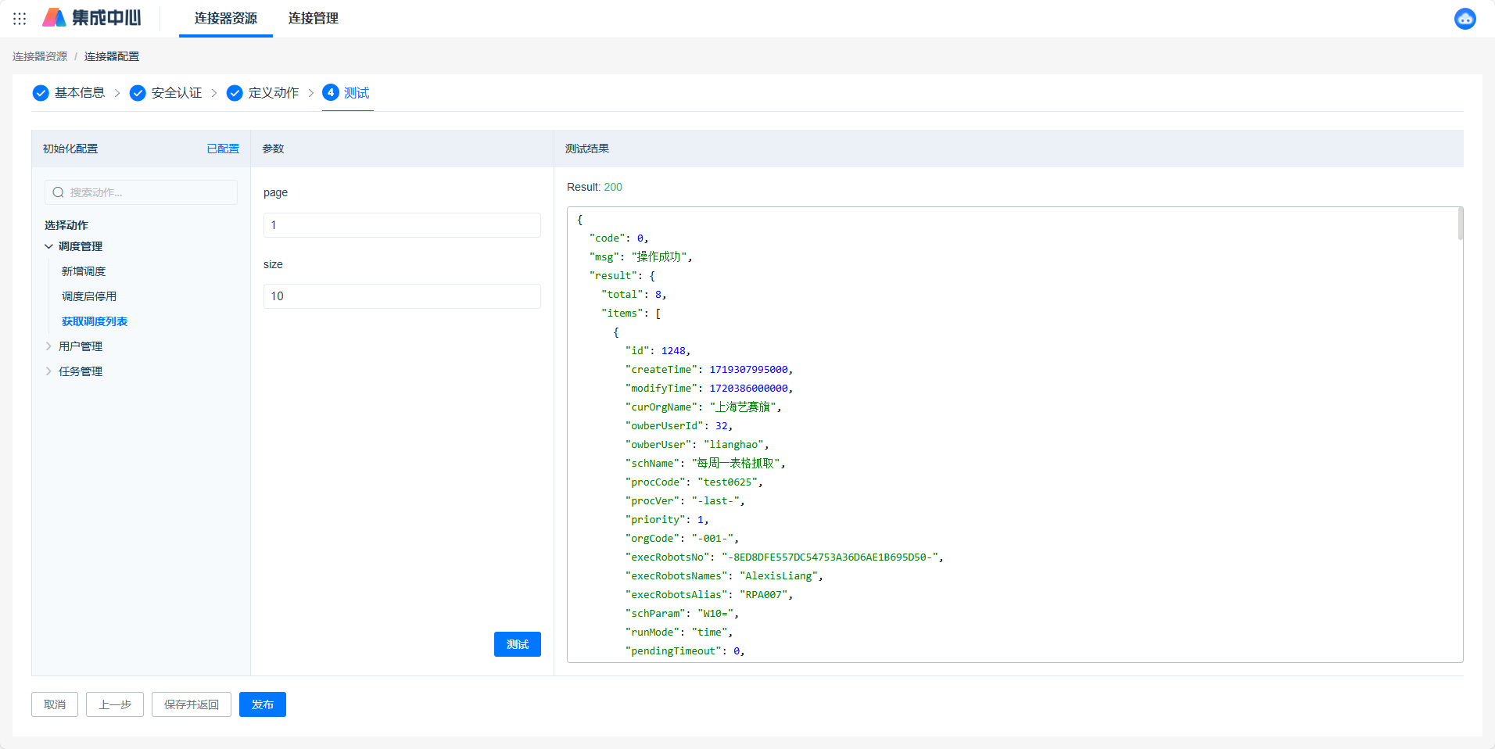Click the "curOrgName": "上海艺赛旗" line
1495x749 pixels.
coord(704,407)
